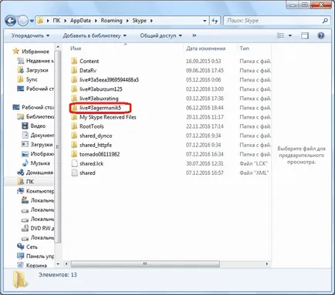Click the sidebar scroll down arrow
This screenshot has height=295, width=335.
pyautogui.click(x=58, y=263)
